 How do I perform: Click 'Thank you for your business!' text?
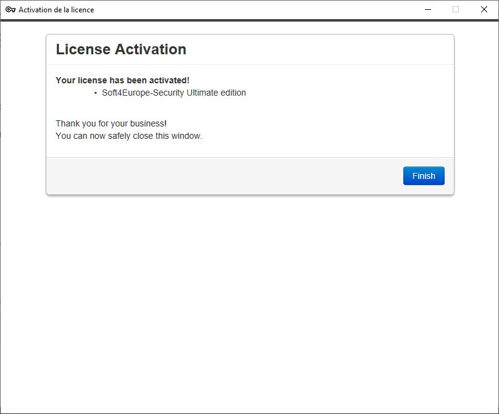click(x=111, y=123)
